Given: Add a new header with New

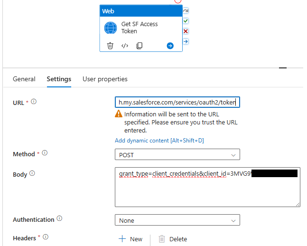Looking at the screenshot, I should pos(130,239).
